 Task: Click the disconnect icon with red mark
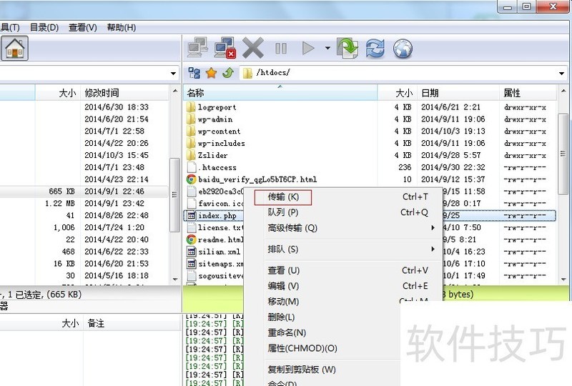pyautogui.click(x=225, y=49)
